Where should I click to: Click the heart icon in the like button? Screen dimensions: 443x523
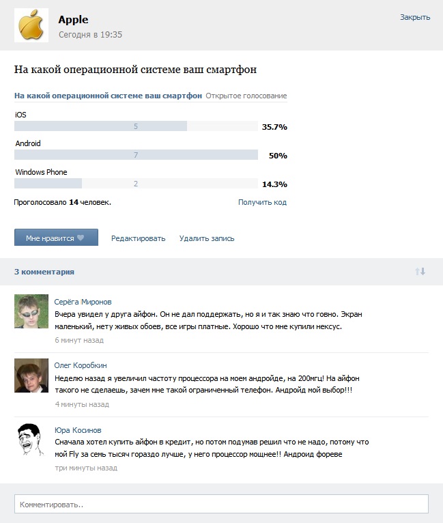tap(81, 238)
